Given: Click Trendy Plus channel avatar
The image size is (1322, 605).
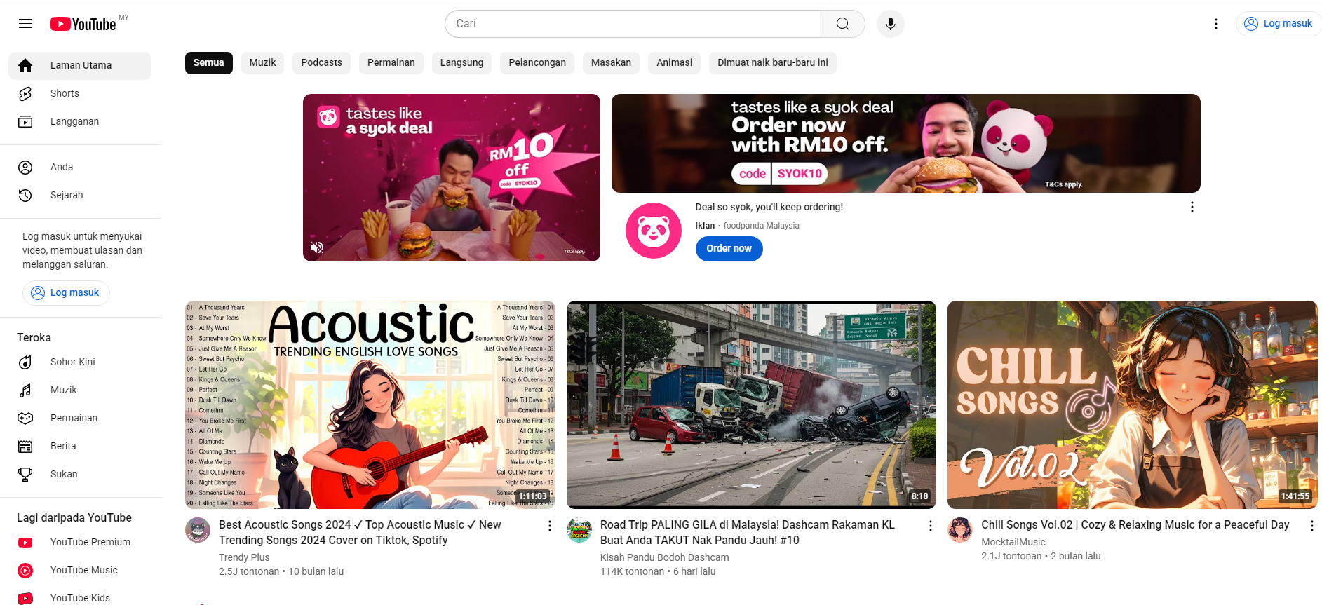Looking at the screenshot, I should pos(198,530).
